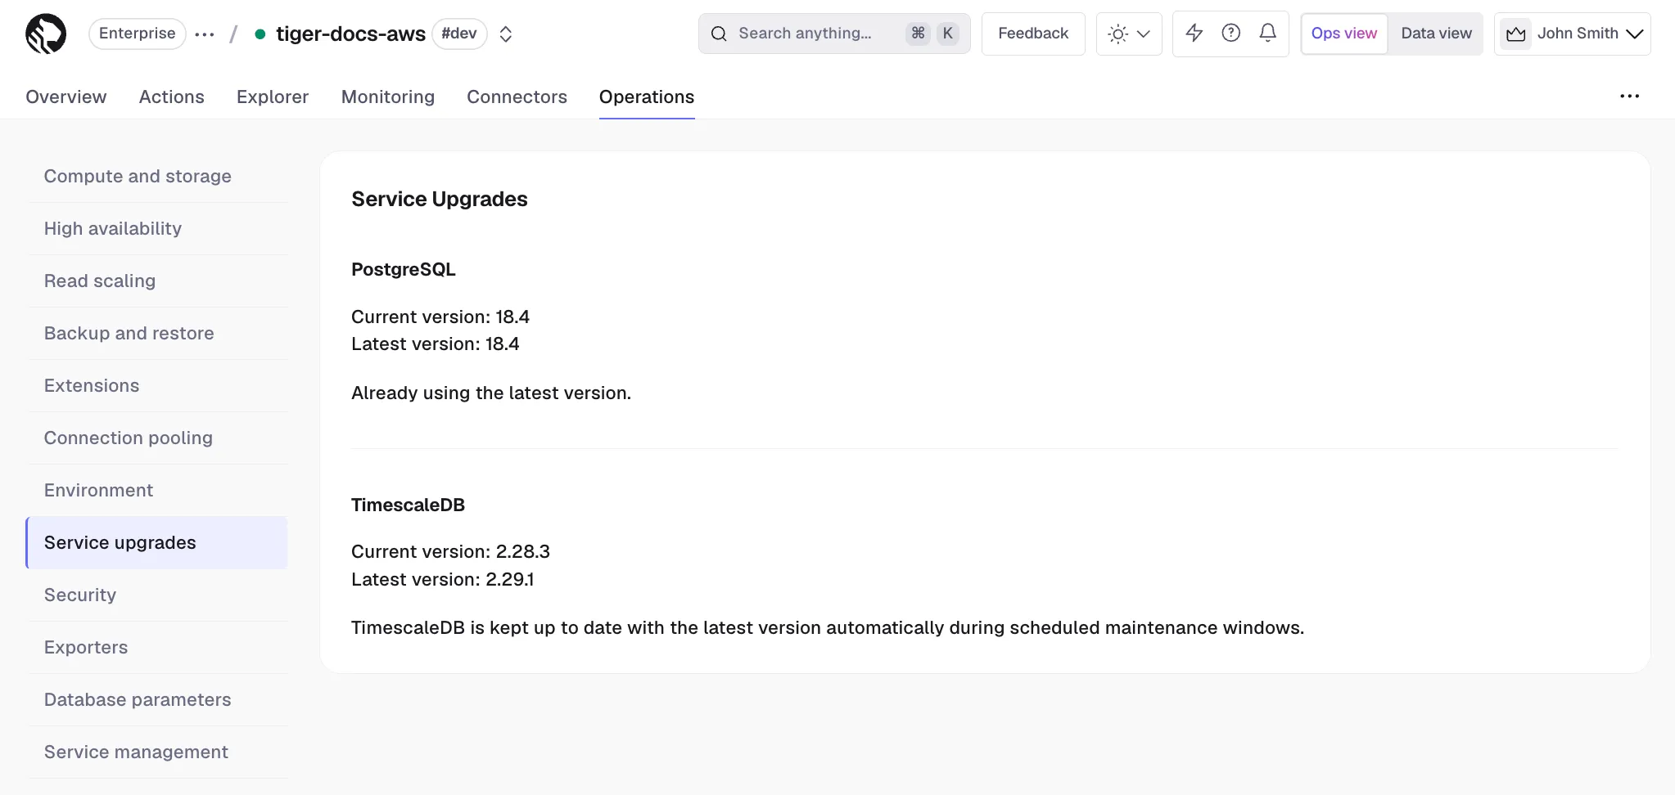Click text 'Current version: 18.4'
This screenshot has height=795, width=1675.
[440, 317]
